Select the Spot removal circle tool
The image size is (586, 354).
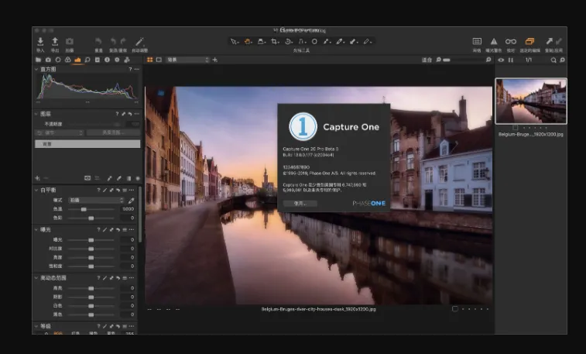(315, 42)
